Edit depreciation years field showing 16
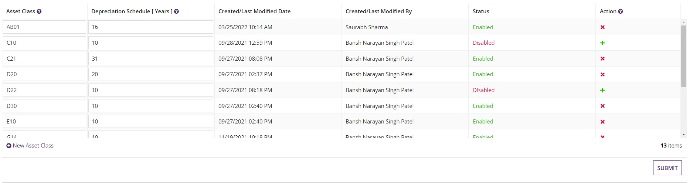Screen dimensions: 693x183 tap(151, 27)
